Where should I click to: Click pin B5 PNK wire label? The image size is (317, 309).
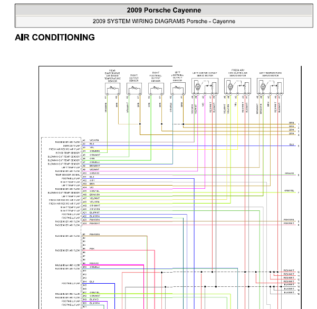click(92, 249)
